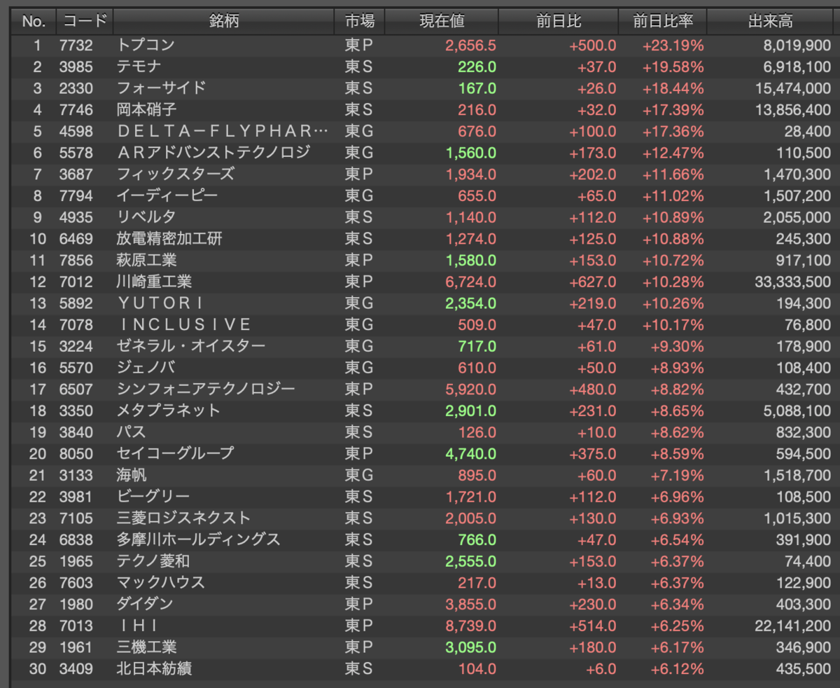Sort by the 銘柄 column header
Screen dimensions: 840x688
[x=223, y=21]
